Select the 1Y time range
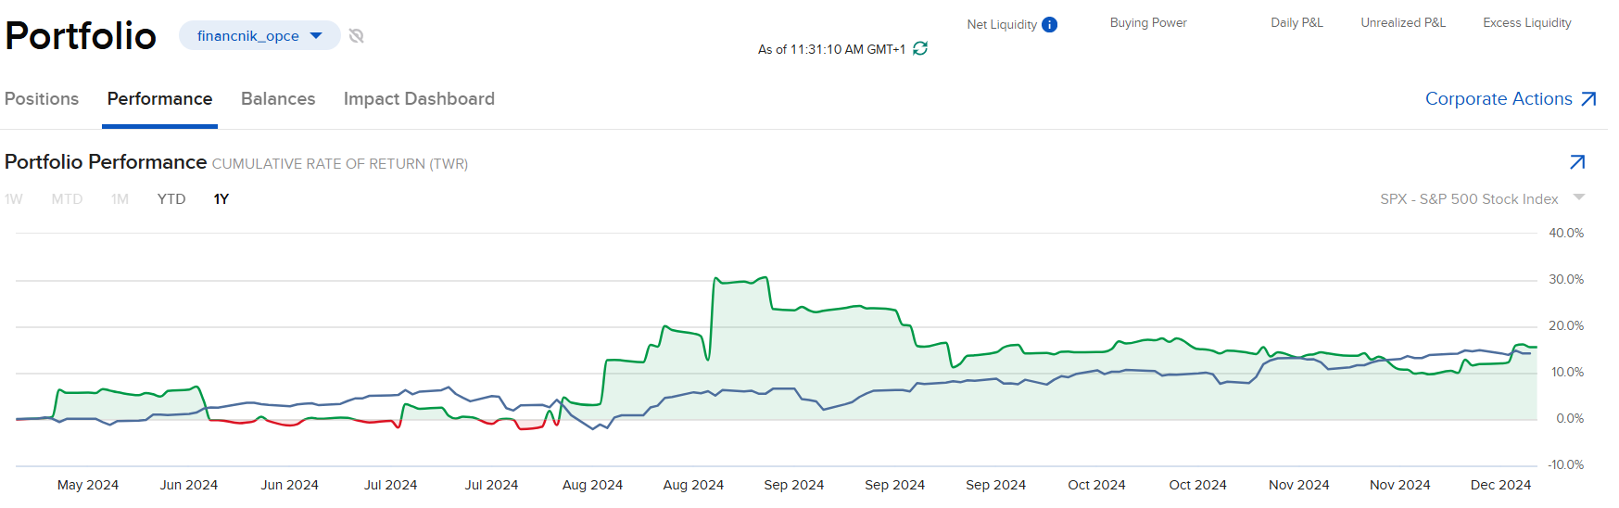1619x508 pixels. coord(221,199)
